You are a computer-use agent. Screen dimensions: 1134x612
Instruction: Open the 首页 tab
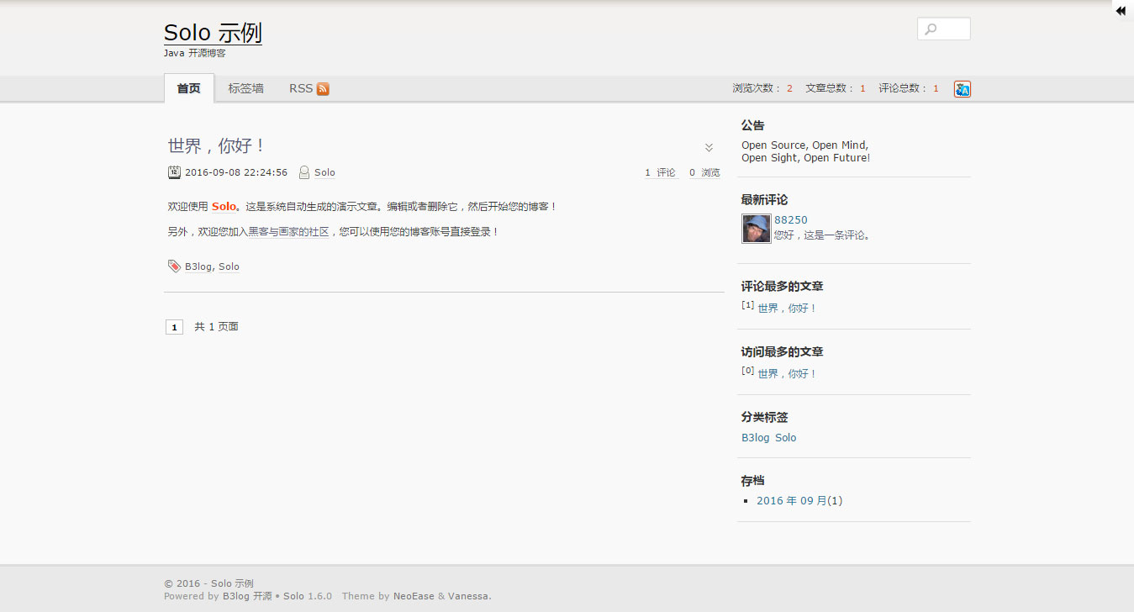click(x=189, y=88)
